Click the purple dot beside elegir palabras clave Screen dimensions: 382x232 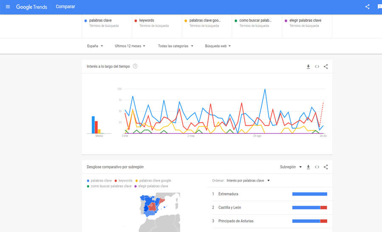point(286,21)
